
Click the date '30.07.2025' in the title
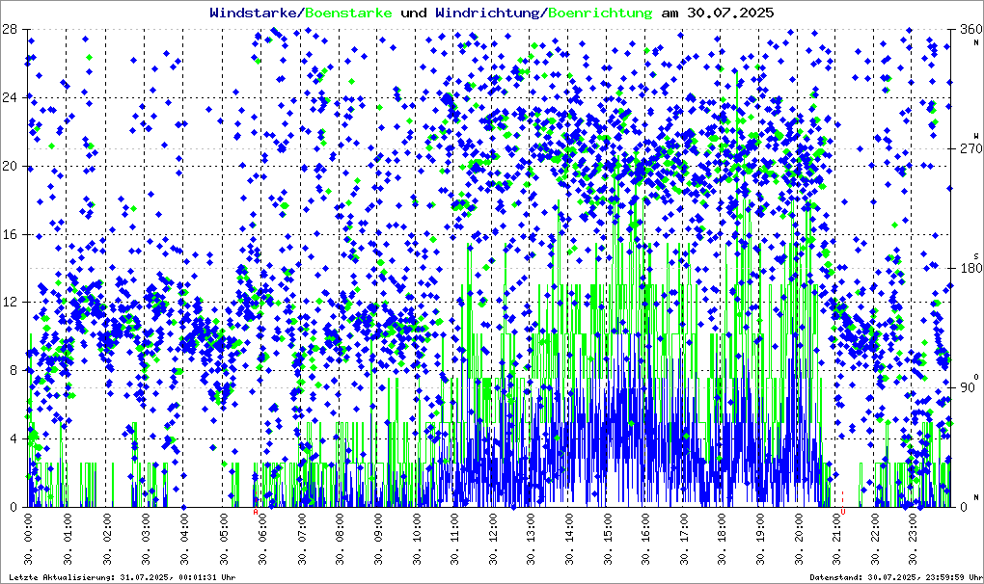click(x=730, y=13)
